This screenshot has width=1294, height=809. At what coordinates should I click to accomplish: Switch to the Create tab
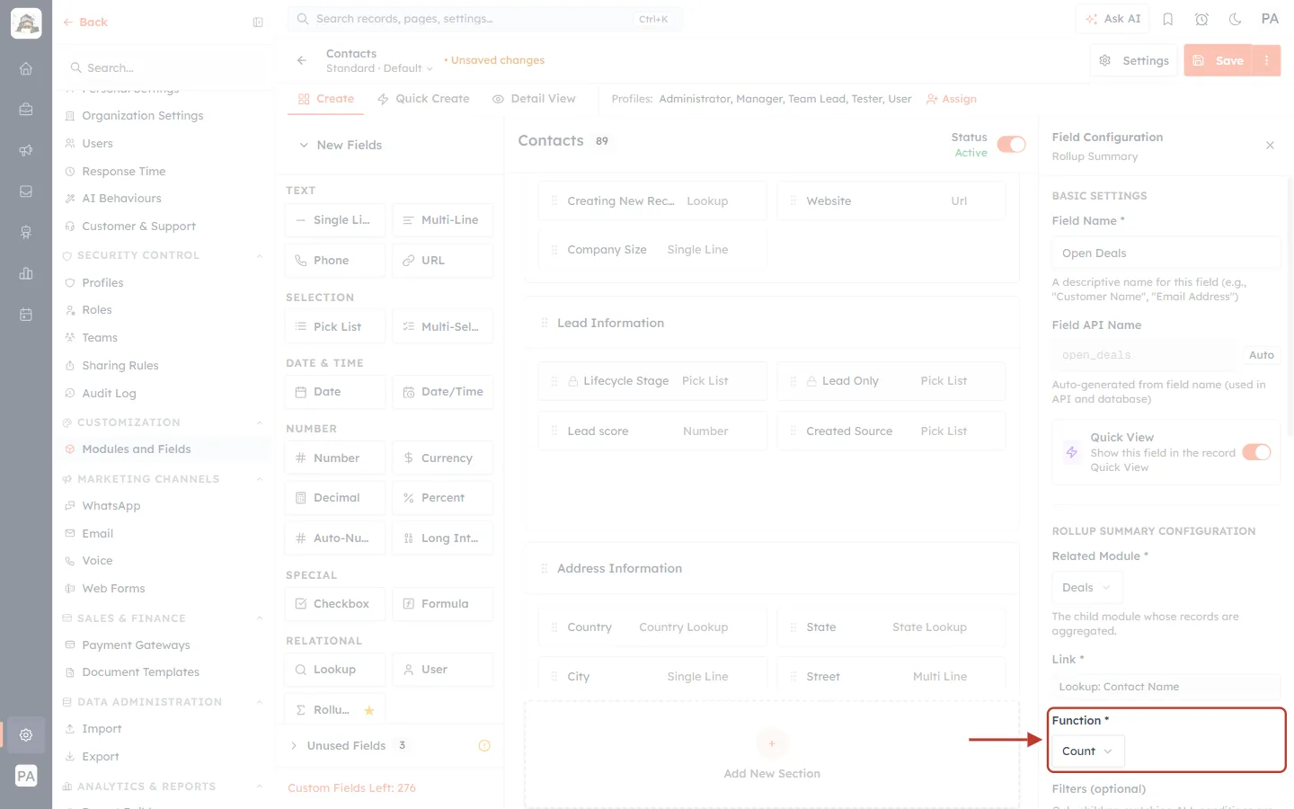(x=326, y=99)
